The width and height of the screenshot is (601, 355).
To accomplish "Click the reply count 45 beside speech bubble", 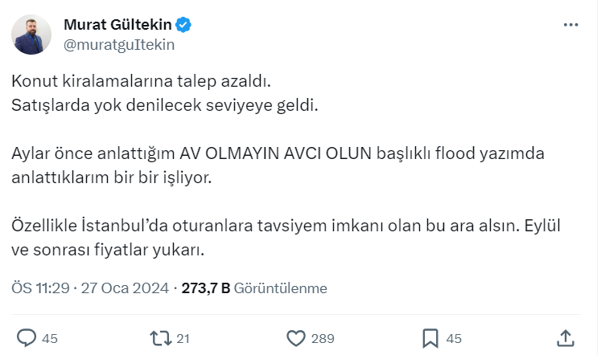I will pos(50,338).
